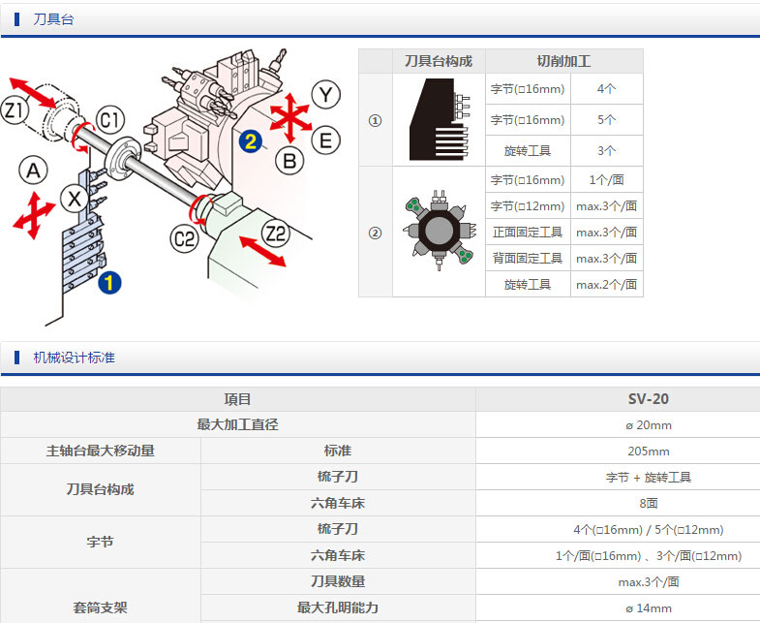The image size is (760, 623).
Task: Click the A axis circle label
Action: click(x=33, y=171)
